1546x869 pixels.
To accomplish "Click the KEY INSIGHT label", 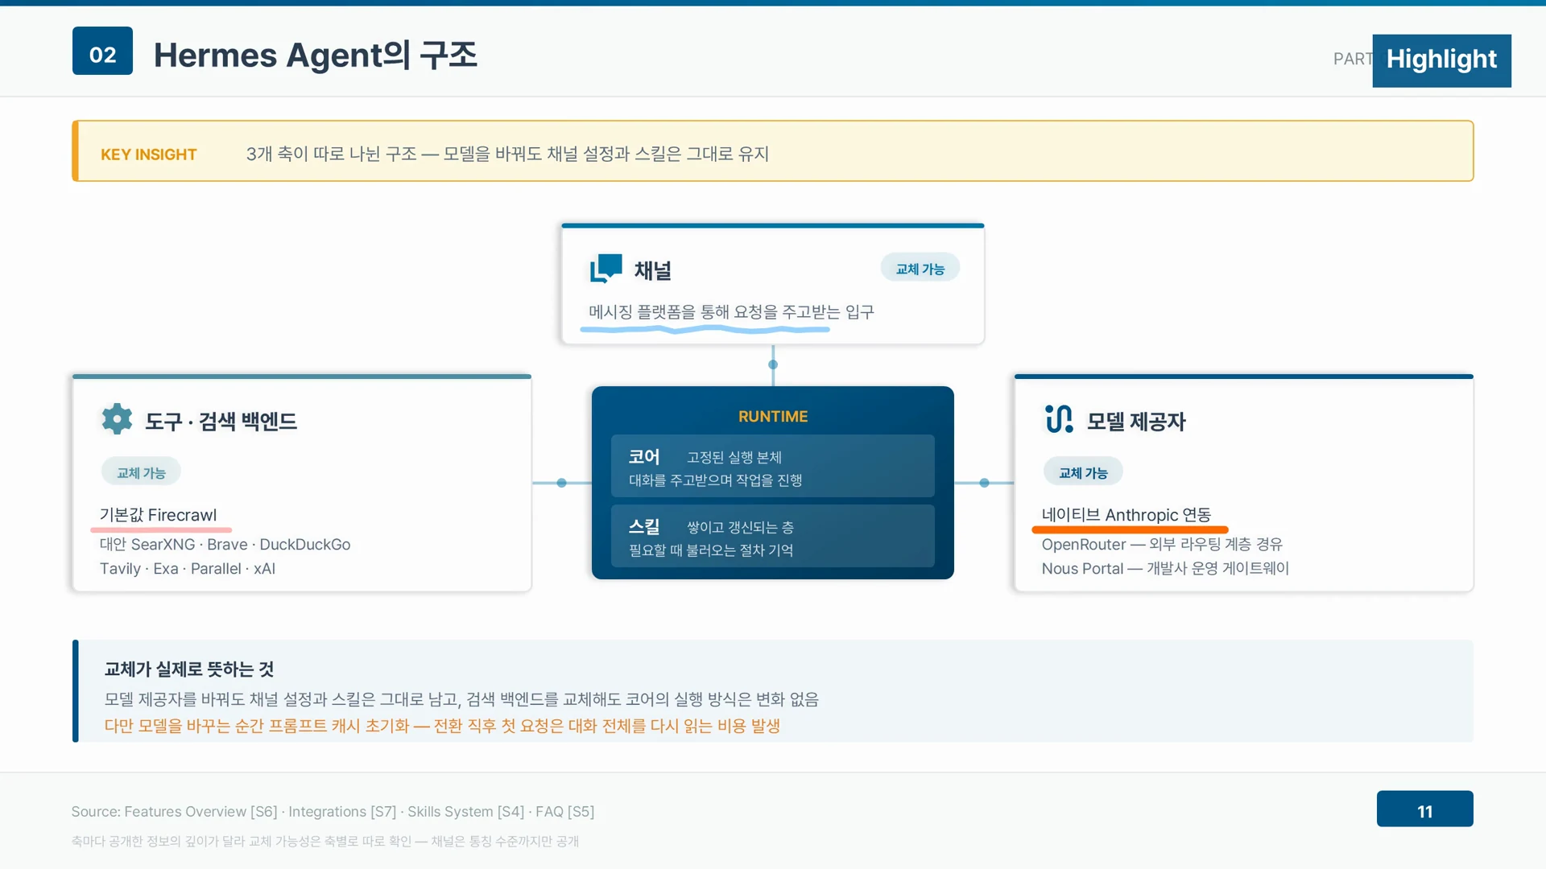I will click(x=148, y=154).
